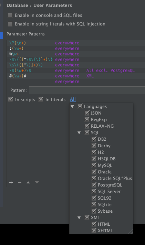
Task: Uncheck the XHTML language checkbox
Action: point(94,231)
